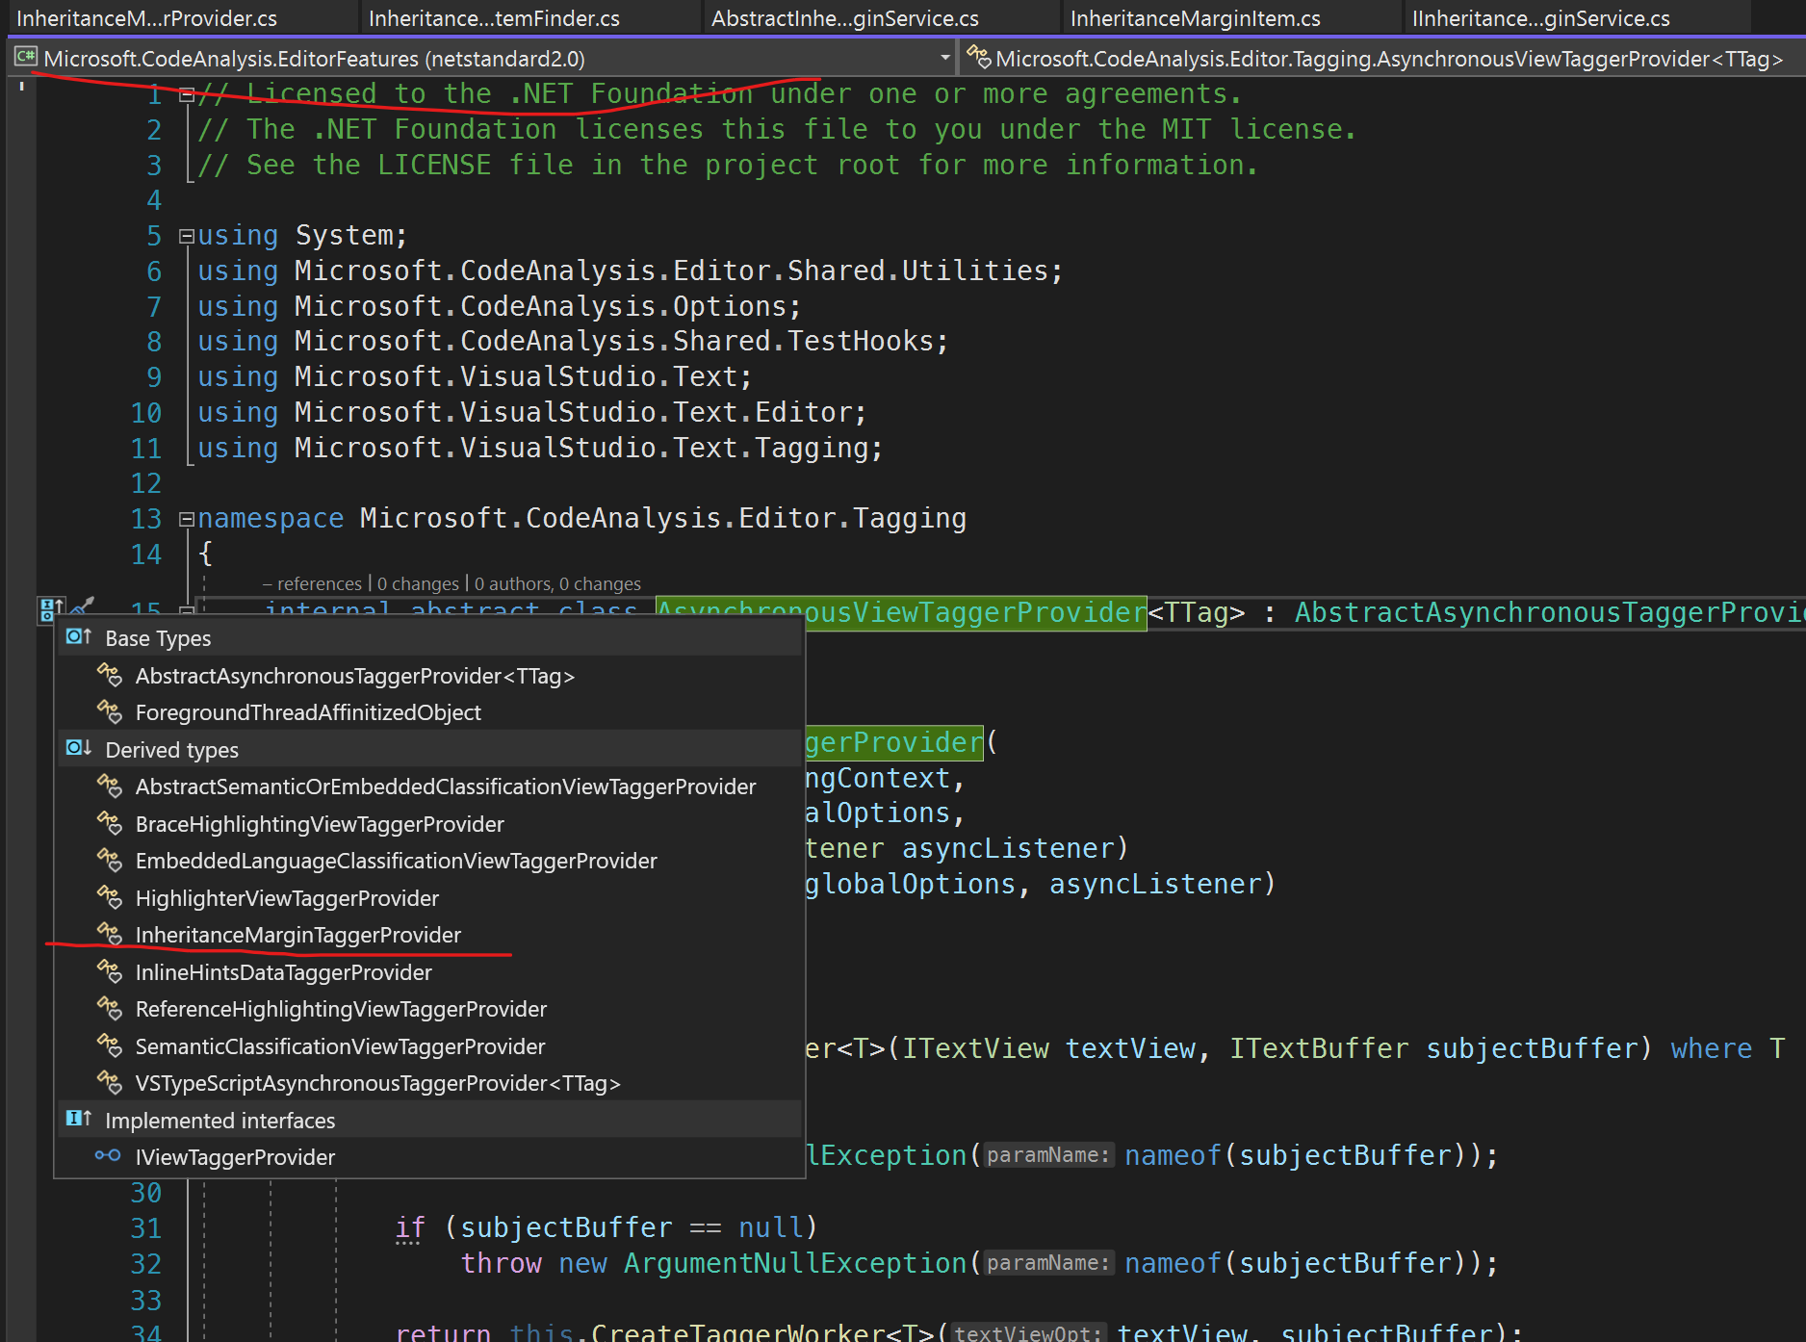1806x1342 pixels.
Task: Click class icon beside SemanticClassificationViewTaggerProvider
Action: click(109, 1046)
